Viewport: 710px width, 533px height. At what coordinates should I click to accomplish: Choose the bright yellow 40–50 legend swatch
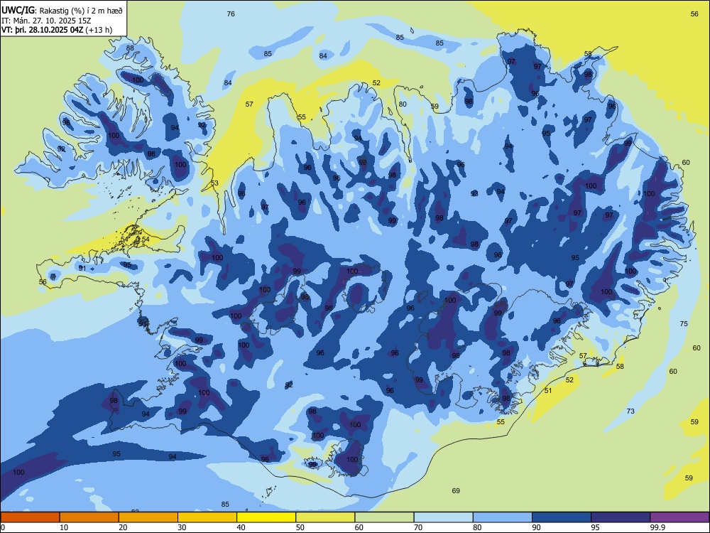(266, 517)
